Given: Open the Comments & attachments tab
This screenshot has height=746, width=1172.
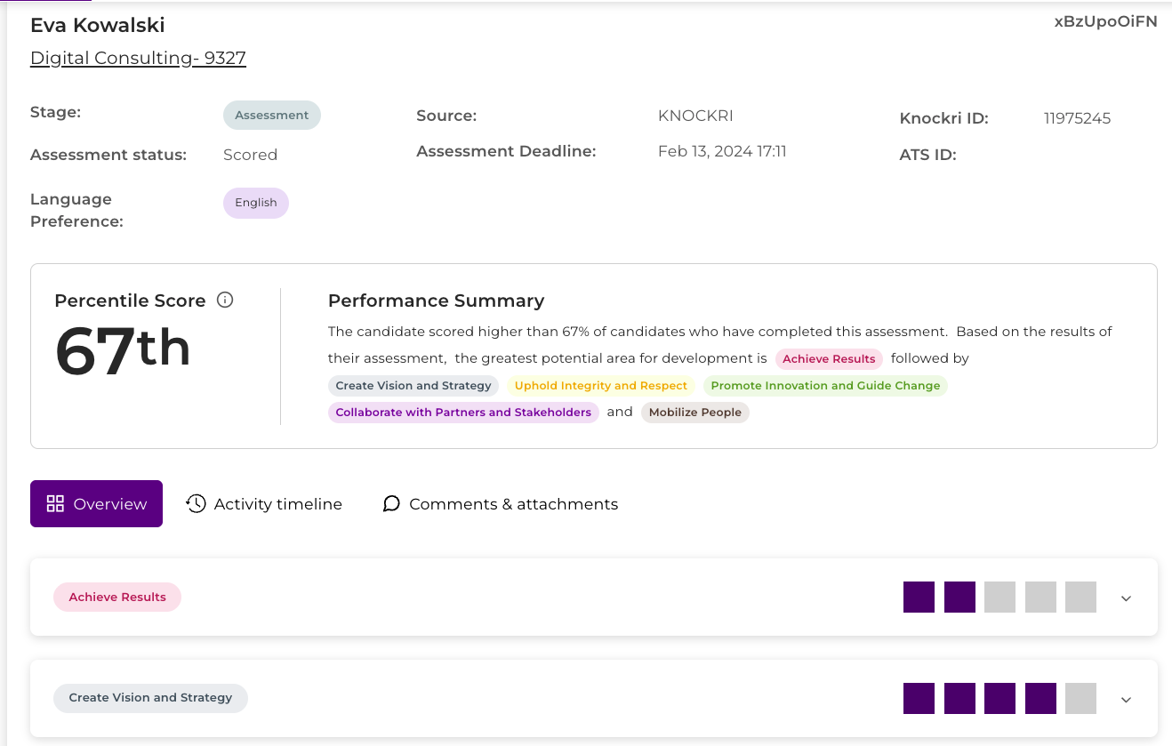Looking at the screenshot, I should [500, 504].
